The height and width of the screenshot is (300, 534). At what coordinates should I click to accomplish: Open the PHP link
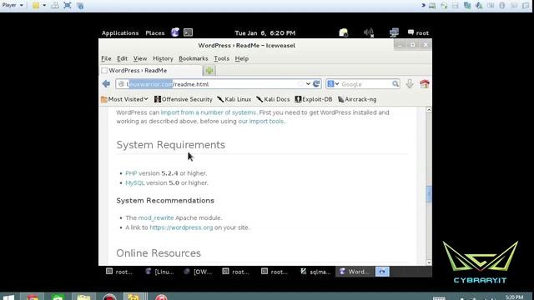[131, 173]
